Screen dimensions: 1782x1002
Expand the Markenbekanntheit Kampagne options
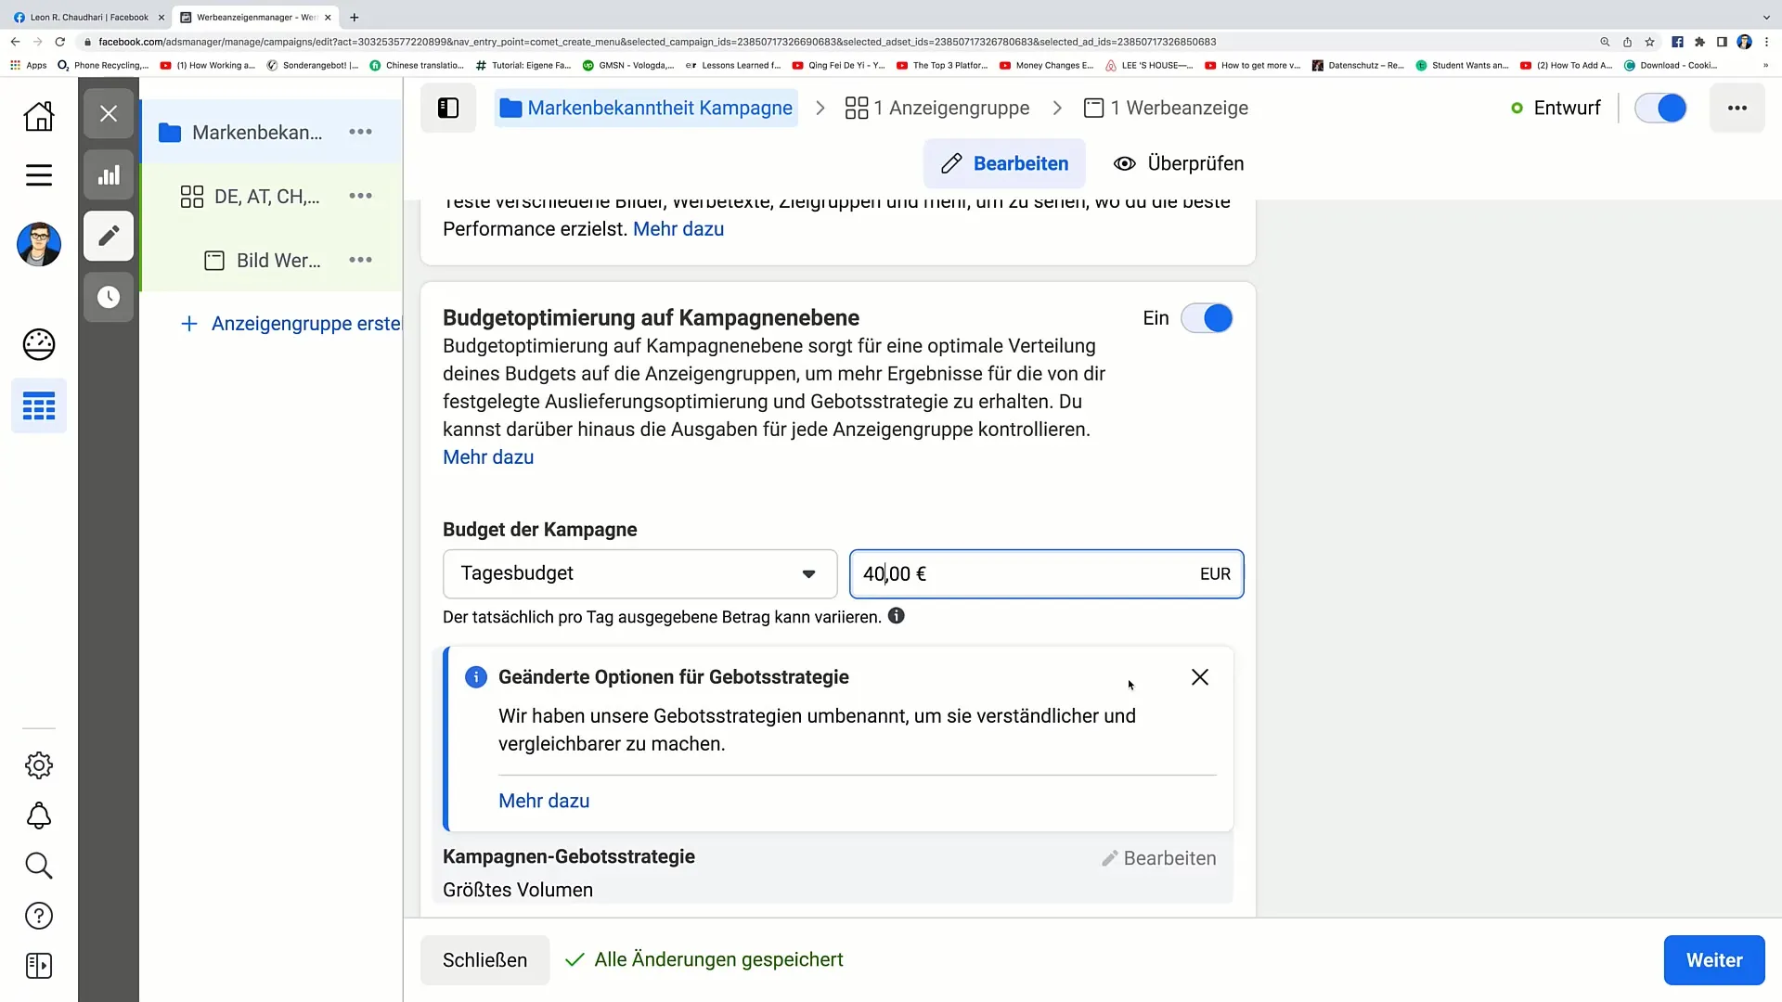point(361,132)
